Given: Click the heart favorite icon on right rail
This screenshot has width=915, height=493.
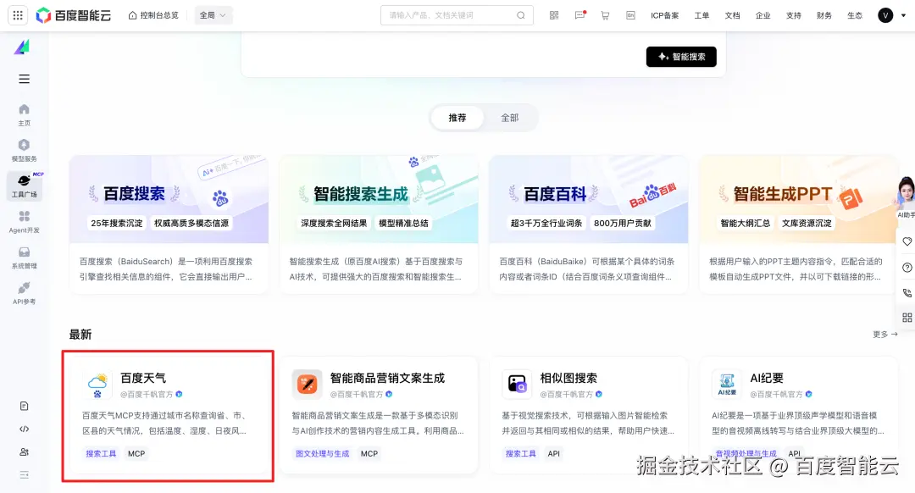Looking at the screenshot, I should coord(907,241).
